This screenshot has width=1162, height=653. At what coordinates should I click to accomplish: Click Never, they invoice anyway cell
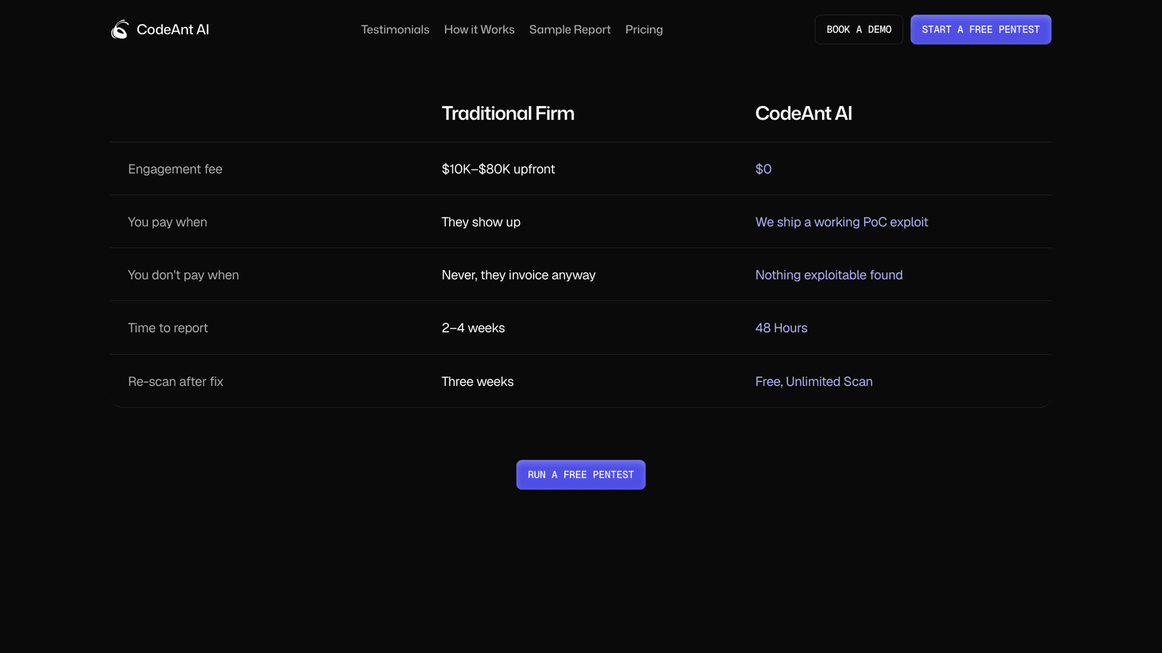[x=519, y=275]
